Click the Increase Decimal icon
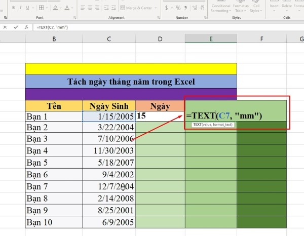Image resolution: width=304 pixels, height=236 pixels. point(195,8)
